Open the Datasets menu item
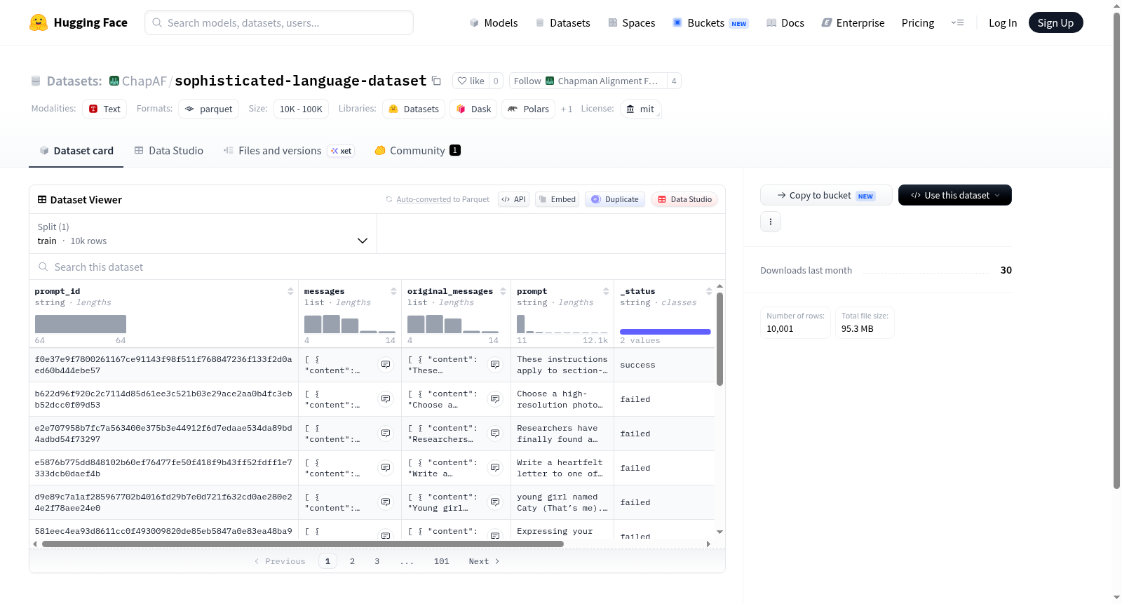This screenshot has width=1122, height=604. click(563, 22)
